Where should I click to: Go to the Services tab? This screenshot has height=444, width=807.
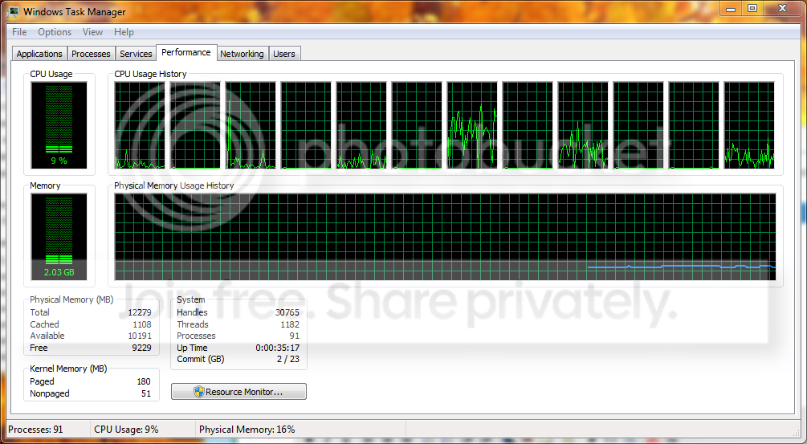click(x=136, y=54)
